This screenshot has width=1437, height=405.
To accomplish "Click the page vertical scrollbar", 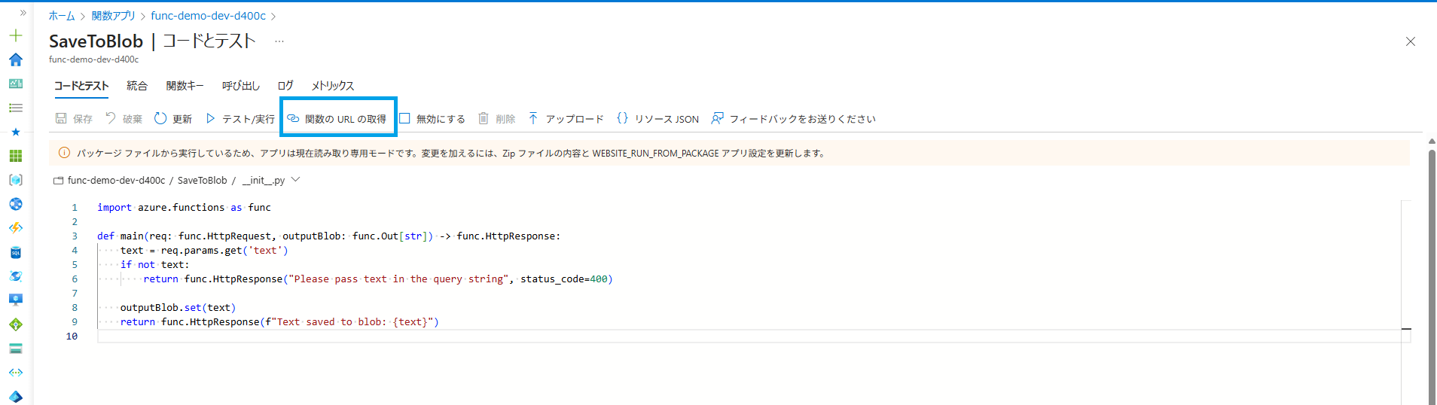I will coord(1432,279).
